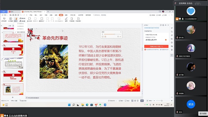Open the Insert (插入) ribbon tab
The height and width of the screenshot is (117, 208).
point(36,15)
